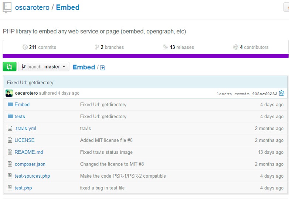Open the Embed folder
The height and width of the screenshot is (199, 289).
pyautogui.click(x=22, y=105)
